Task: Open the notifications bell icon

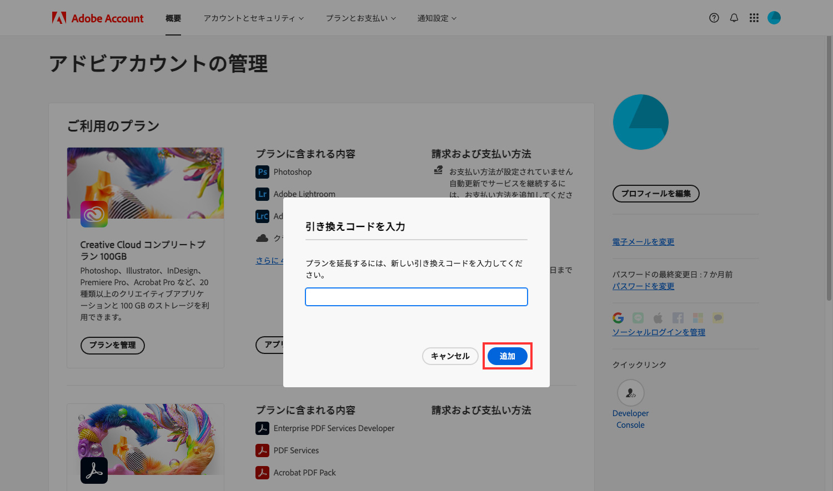Action: (734, 18)
